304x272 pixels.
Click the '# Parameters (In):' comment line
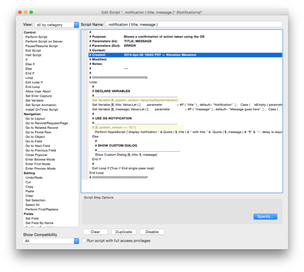185,41
